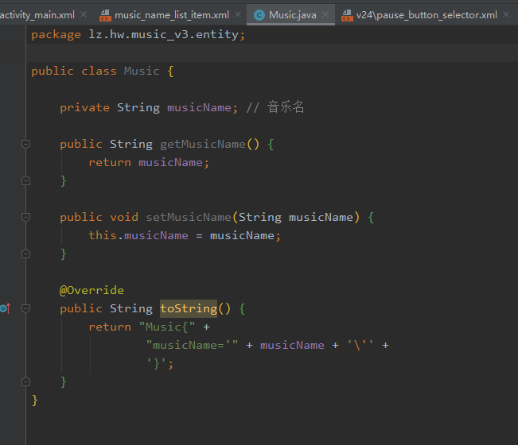Viewport: 518px width, 445px height.
Task: Click this.musicName in the setter body
Action: point(138,235)
